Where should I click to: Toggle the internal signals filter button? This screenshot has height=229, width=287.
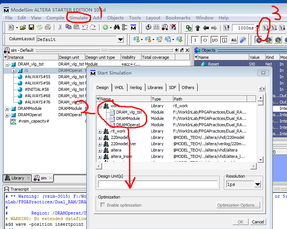tap(224, 40)
